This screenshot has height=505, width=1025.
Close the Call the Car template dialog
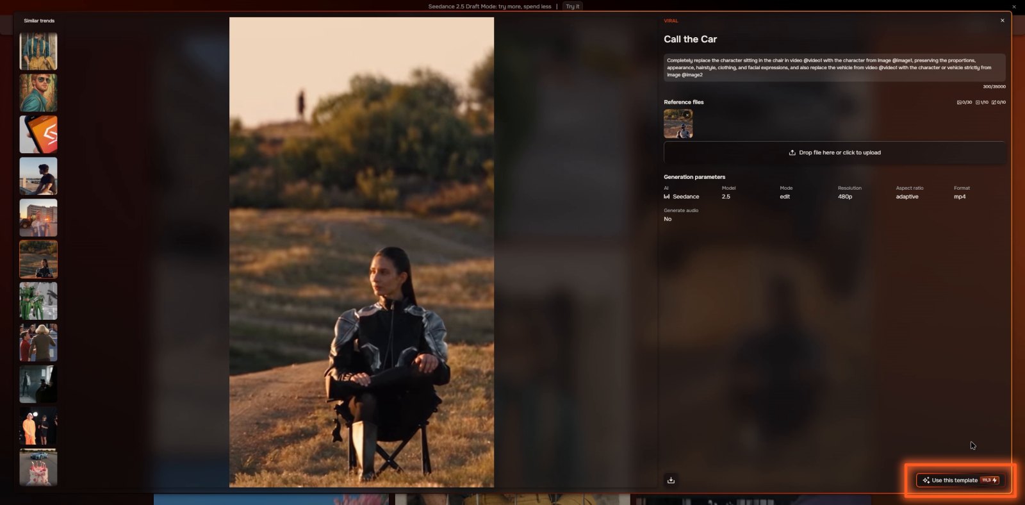click(1003, 21)
